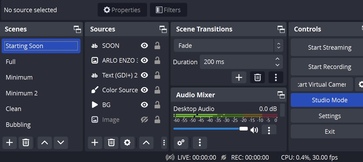This screenshot has height=162, width=363.
Task: Show the hidden Image source
Action: [x=144, y=119]
